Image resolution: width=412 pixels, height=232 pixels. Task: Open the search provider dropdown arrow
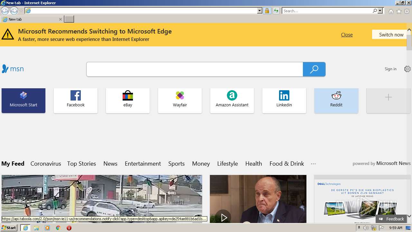[x=380, y=11]
